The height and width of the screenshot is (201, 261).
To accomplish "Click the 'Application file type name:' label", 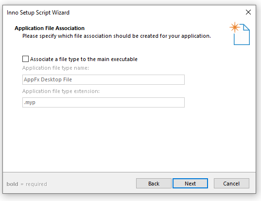I will click(x=55, y=68).
